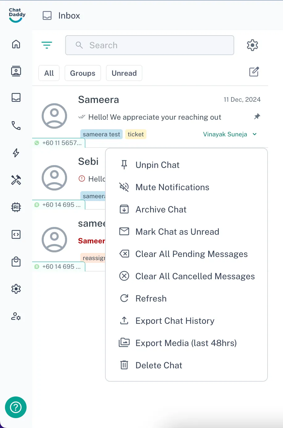Open the Contacts icon in sidebar

coord(16,71)
